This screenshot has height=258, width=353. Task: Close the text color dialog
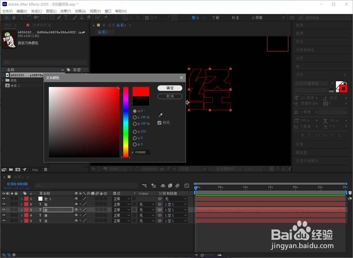181,78
